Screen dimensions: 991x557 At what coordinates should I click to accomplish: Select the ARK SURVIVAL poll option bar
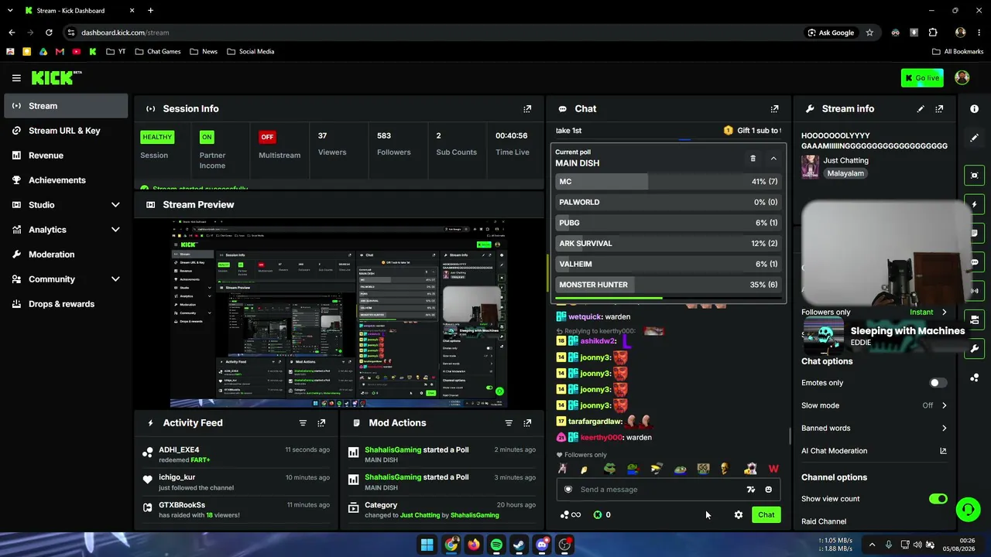click(668, 244)
